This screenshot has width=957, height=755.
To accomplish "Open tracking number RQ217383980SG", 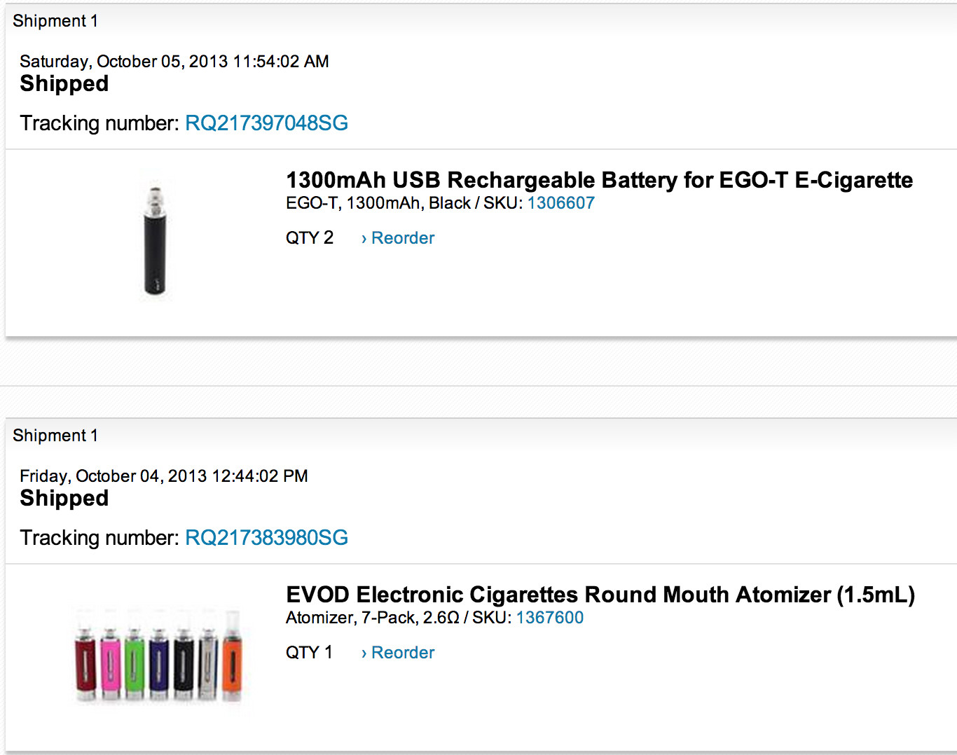I will (x=266, y=538).
